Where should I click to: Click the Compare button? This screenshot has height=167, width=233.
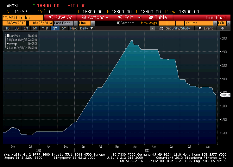pos(126,23)
